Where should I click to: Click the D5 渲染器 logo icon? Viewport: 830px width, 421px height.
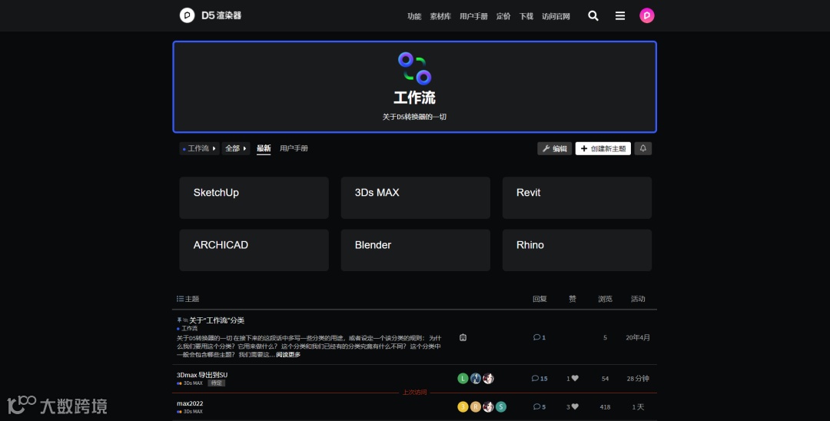[x=187, y=15]
